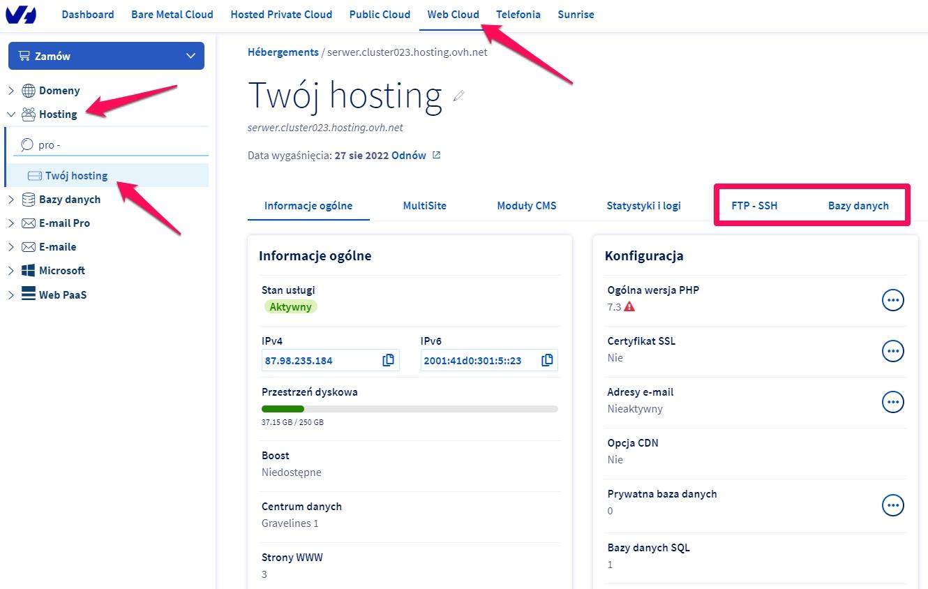Open options for Ogólna wersja PHP
The image size is (928, 589).
(x=893, y=300)
